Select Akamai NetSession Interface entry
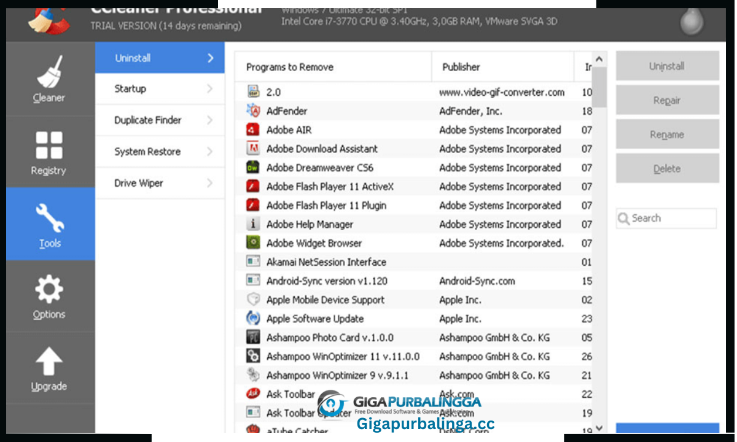 pyautogui.click(x=326, y=262)
